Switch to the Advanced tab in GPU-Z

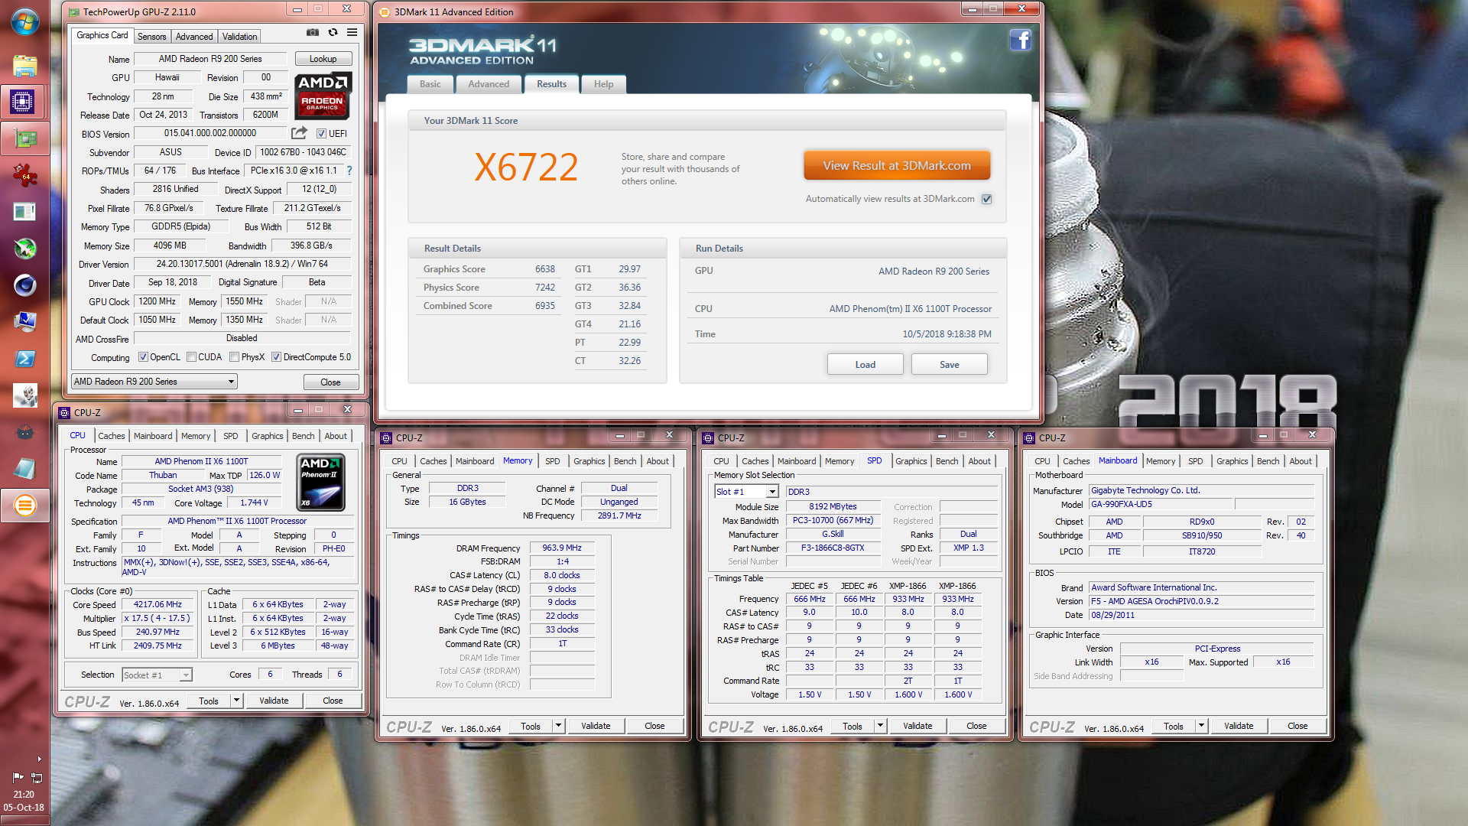[x=194, y=37]
